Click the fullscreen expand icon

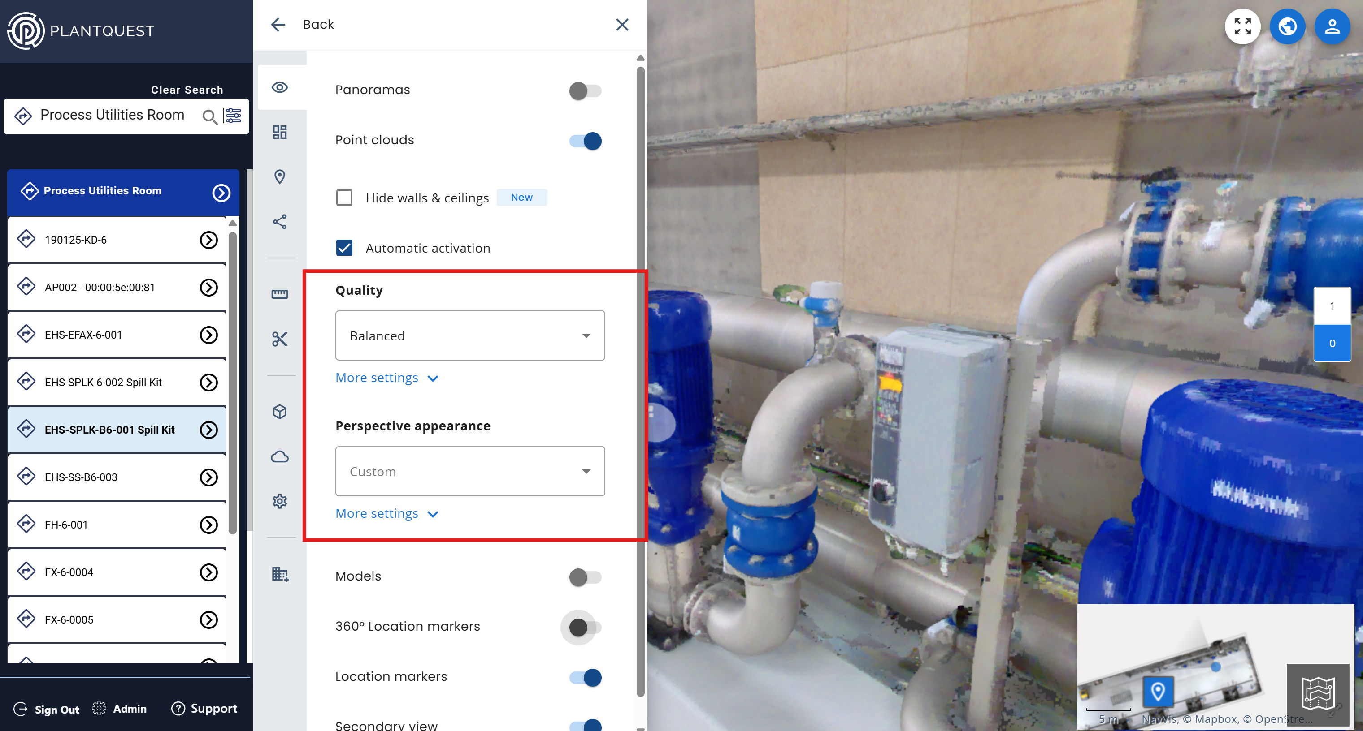coord(1242,26)
